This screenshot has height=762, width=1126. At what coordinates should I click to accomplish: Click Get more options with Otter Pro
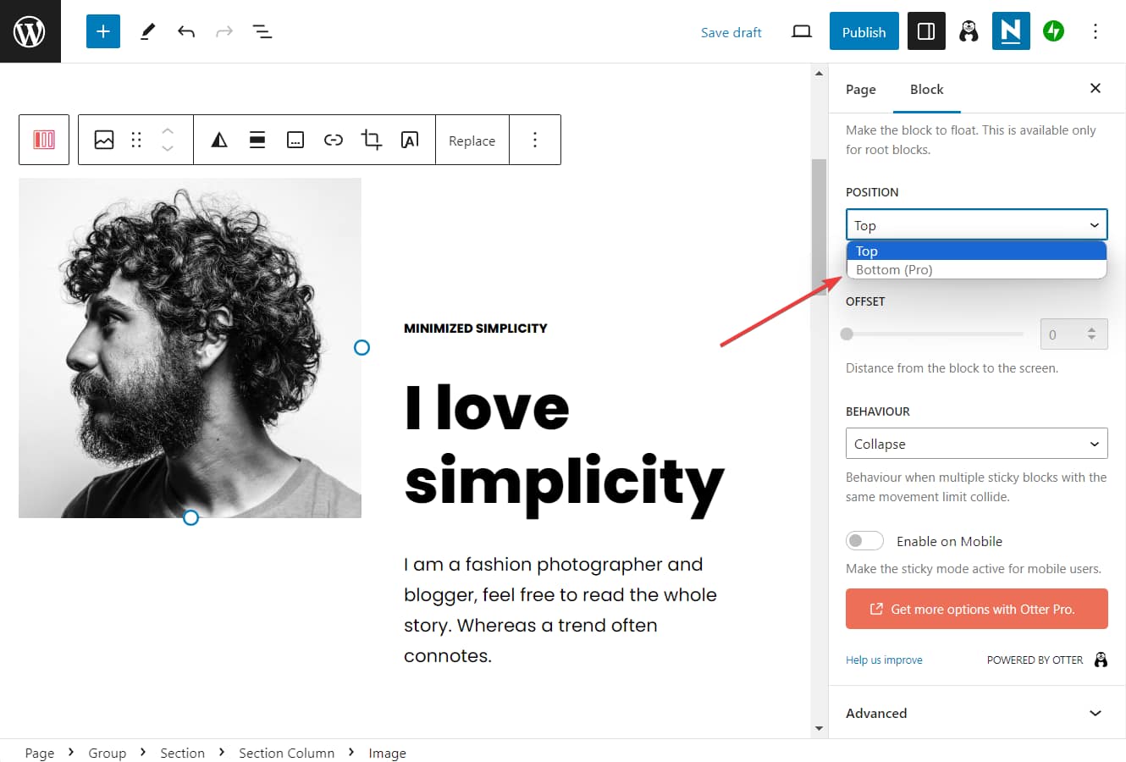click(x=976, y=609)
